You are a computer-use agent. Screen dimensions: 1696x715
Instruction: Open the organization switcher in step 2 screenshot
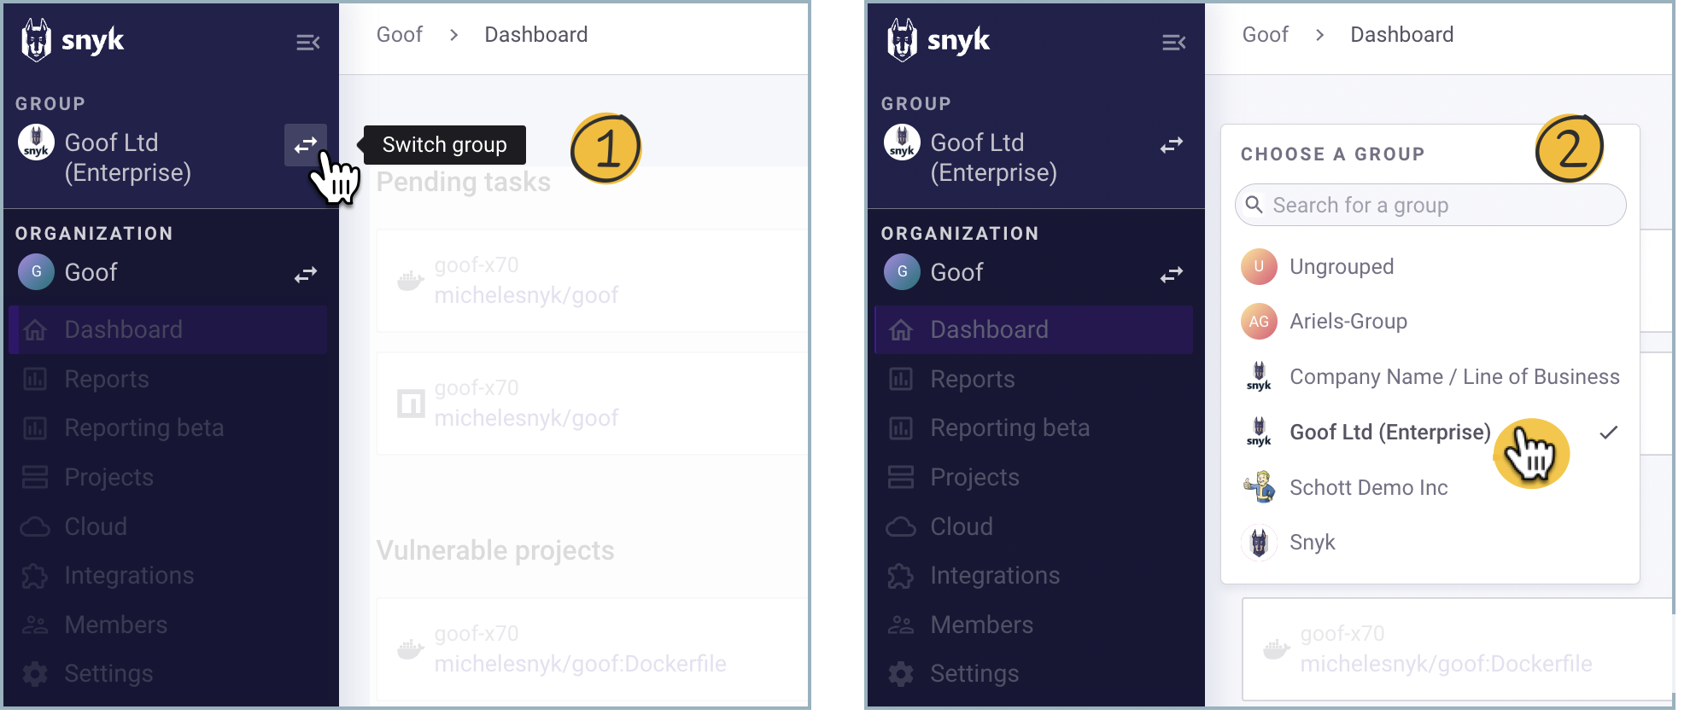coord(1171,274)
